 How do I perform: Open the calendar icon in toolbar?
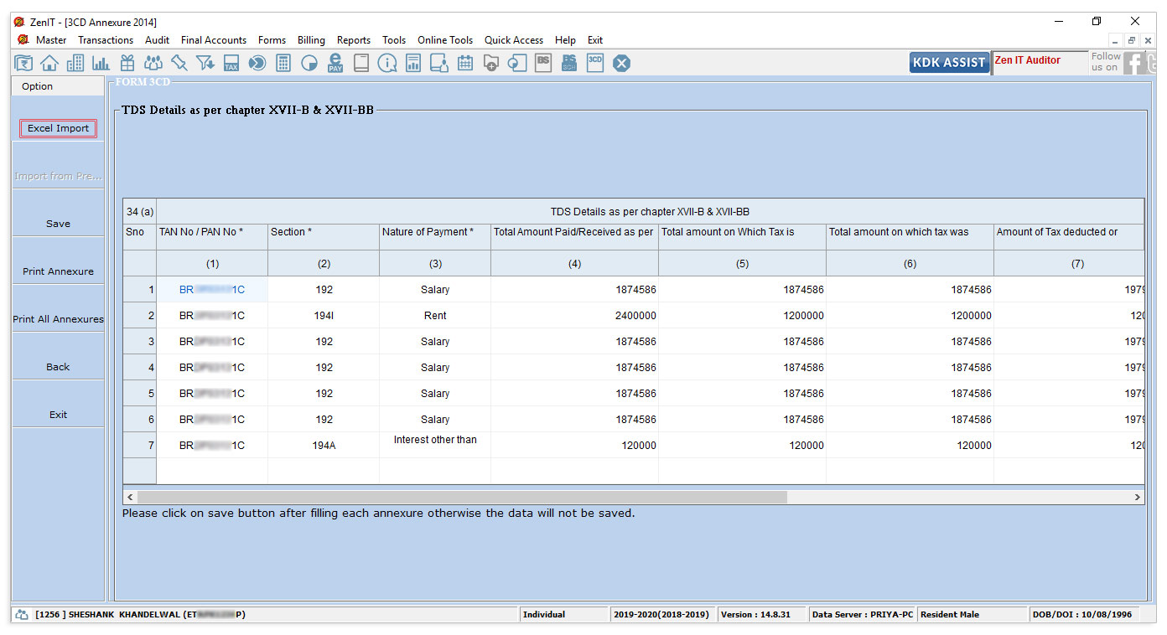[x=465, y=63]
